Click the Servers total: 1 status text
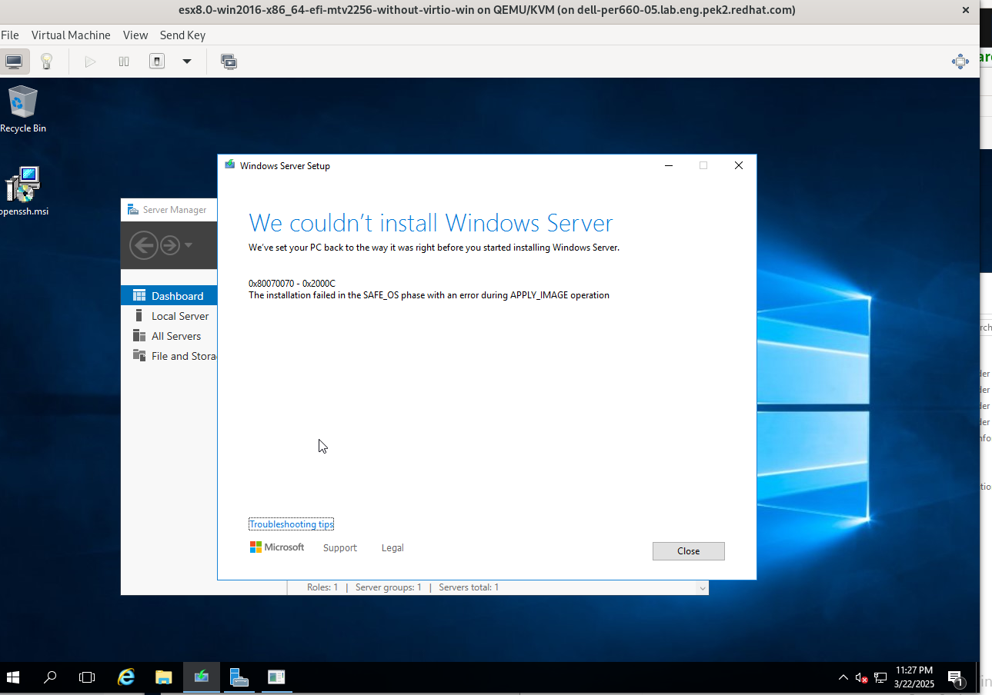The image size is (992, 695). click(x=469, y=587)
